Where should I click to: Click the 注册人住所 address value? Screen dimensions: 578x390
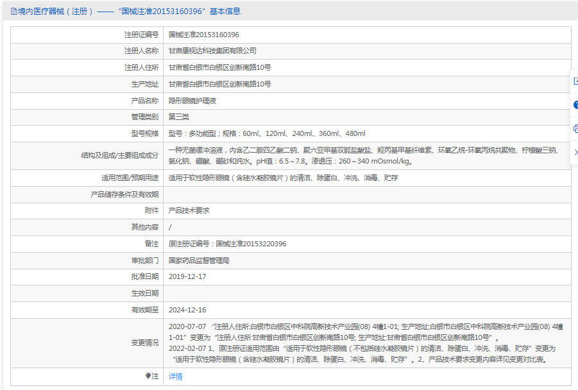219,67
